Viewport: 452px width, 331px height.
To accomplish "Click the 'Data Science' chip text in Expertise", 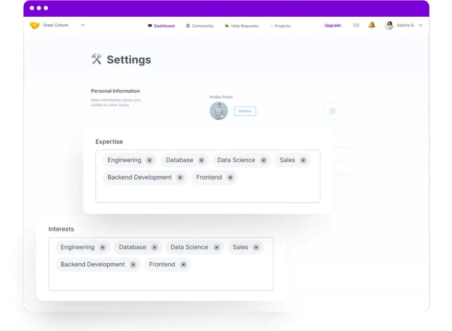I will coord(236,160).
